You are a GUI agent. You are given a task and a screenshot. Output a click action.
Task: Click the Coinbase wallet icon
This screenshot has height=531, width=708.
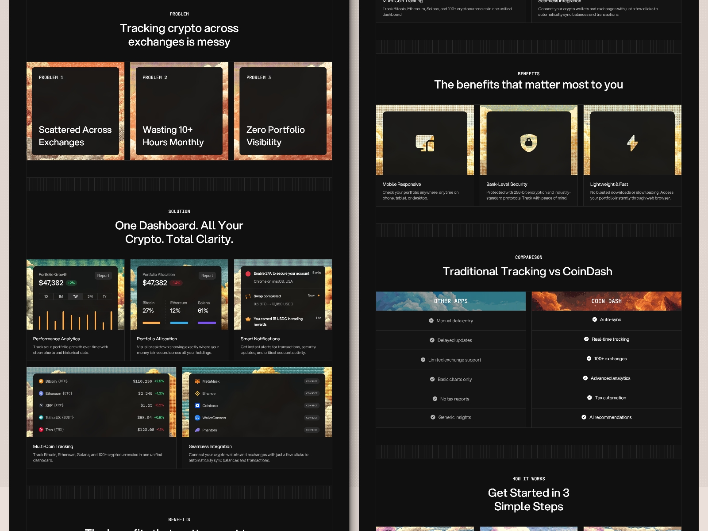click(x=198, y=405)
